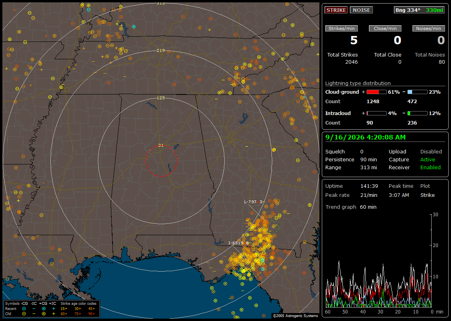Click the old -IC yellow dash symbol

point(34,314)
